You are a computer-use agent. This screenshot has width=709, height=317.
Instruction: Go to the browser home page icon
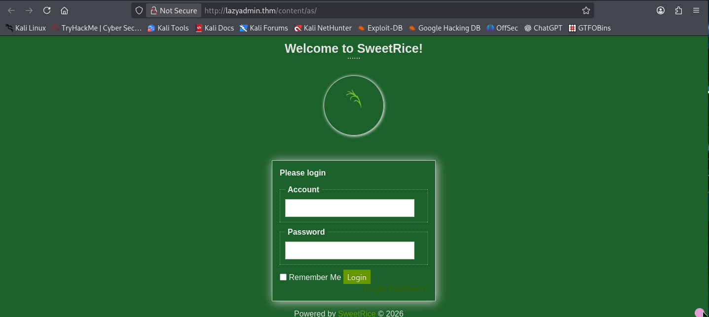click(x=64, y=10)
